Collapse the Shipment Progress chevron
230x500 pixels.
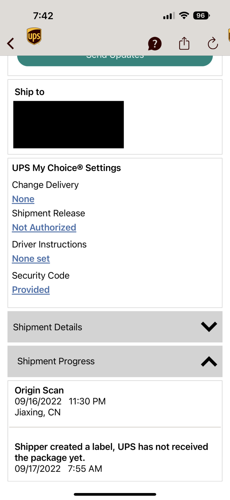[209, 361]
